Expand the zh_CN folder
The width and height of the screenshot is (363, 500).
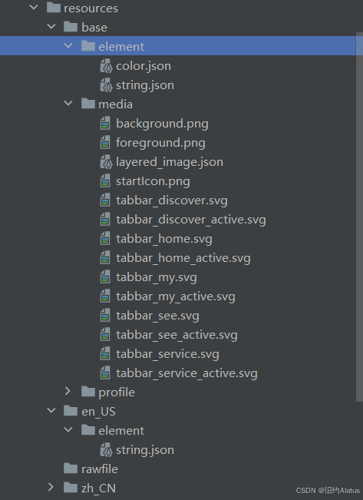coord(51,487)
